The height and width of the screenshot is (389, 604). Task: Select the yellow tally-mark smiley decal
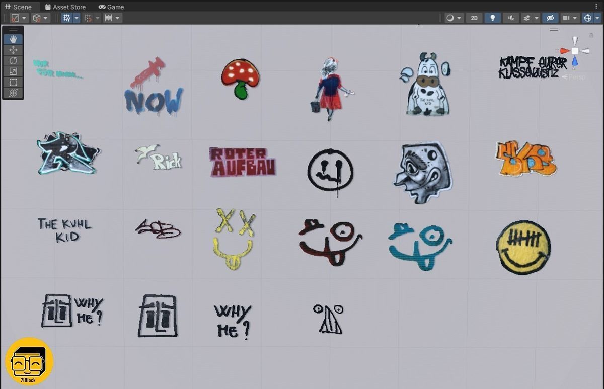[523, 247]
